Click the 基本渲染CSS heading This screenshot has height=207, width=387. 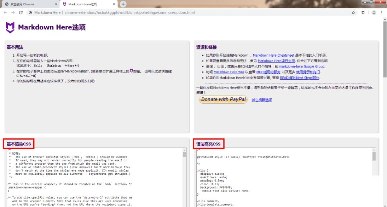pos(19,144)
